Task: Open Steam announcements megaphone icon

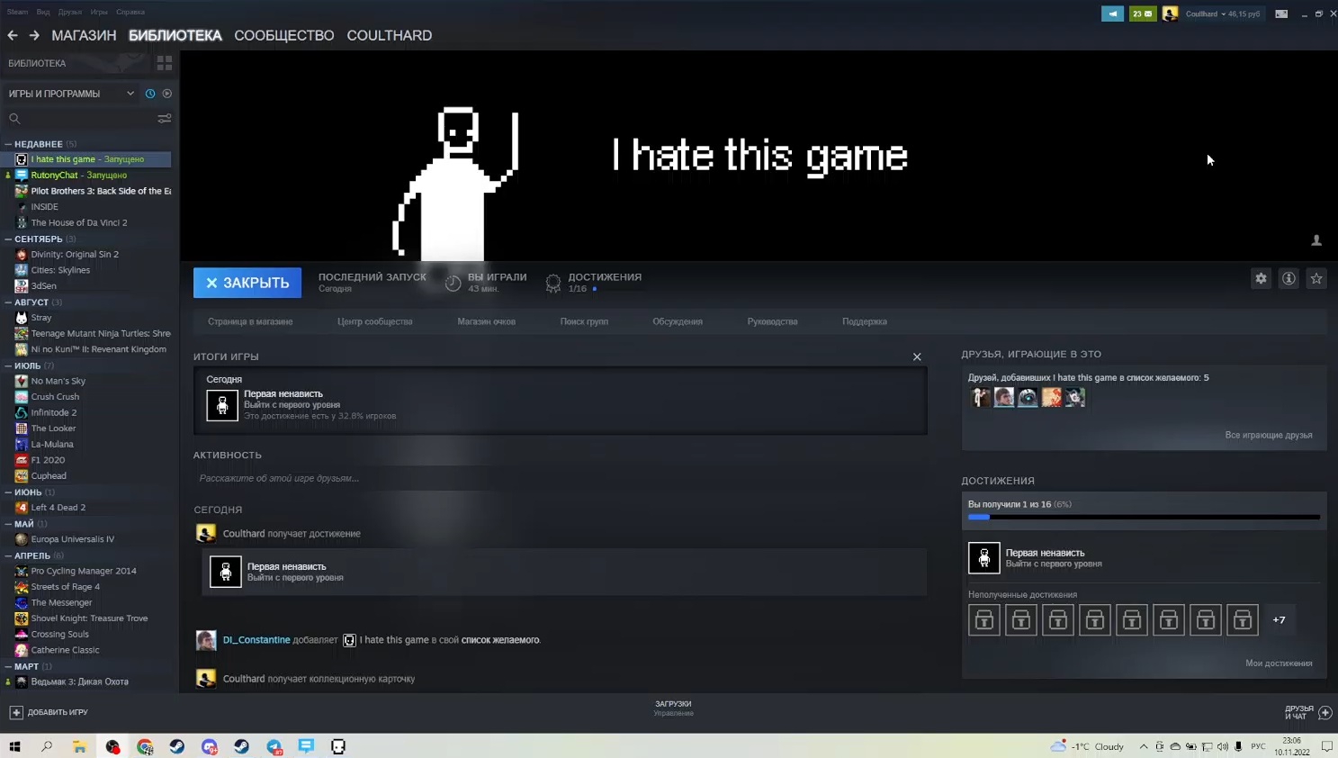Action: 1112,14
